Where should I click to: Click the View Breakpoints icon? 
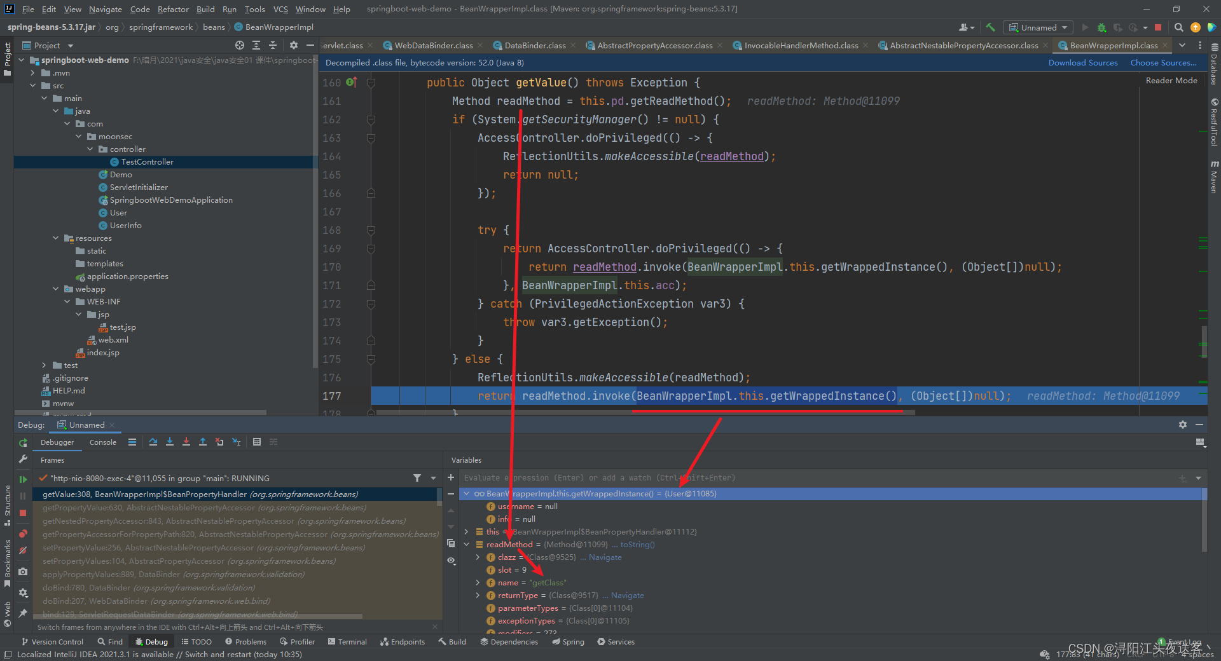23,534
